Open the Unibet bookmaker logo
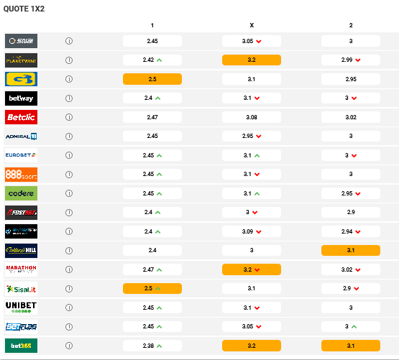 coord(21,308)
